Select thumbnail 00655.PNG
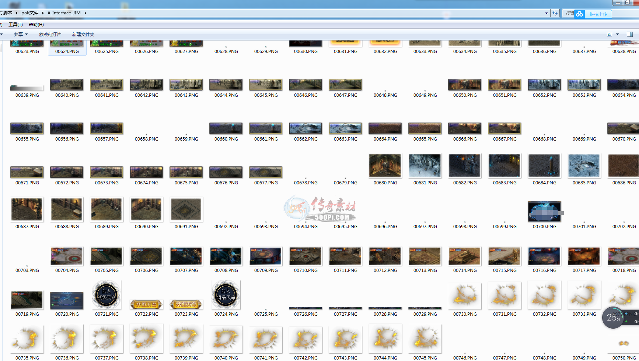The image size is (639, 361). tap(27, 128)
